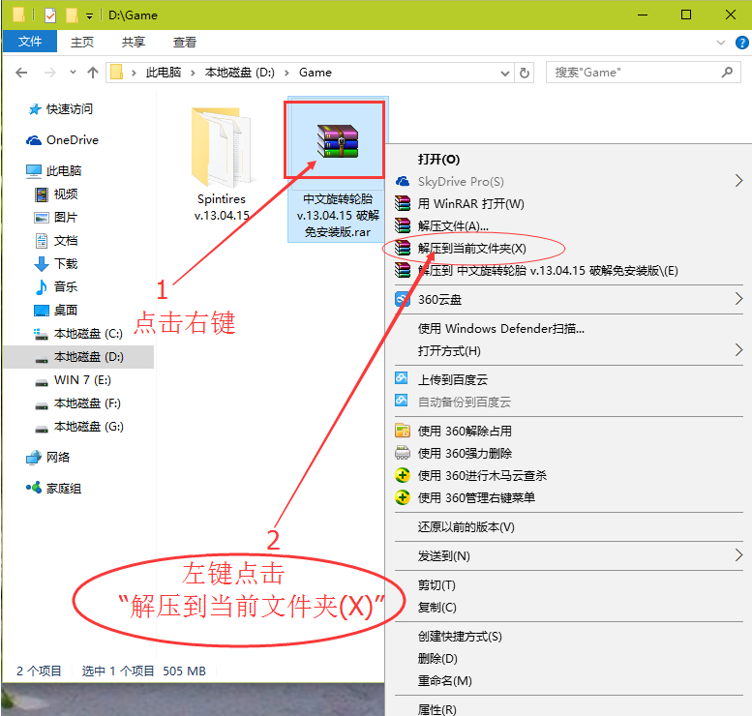The width and height of the screenshot is (752, 716).
Task: Choose 属性(R) from context menu
Action: pos(569,709)
